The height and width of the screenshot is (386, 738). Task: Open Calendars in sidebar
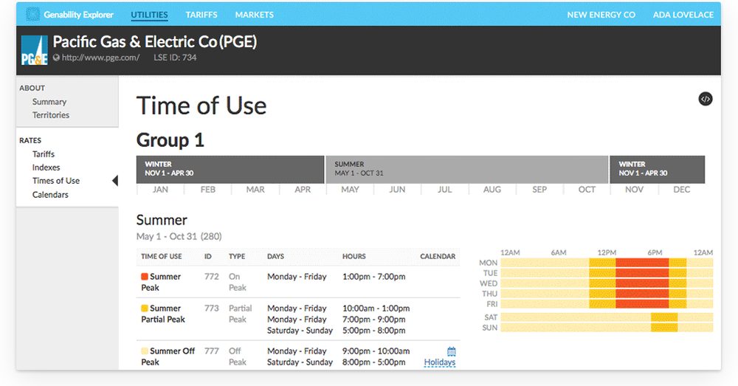pos(50,194)
